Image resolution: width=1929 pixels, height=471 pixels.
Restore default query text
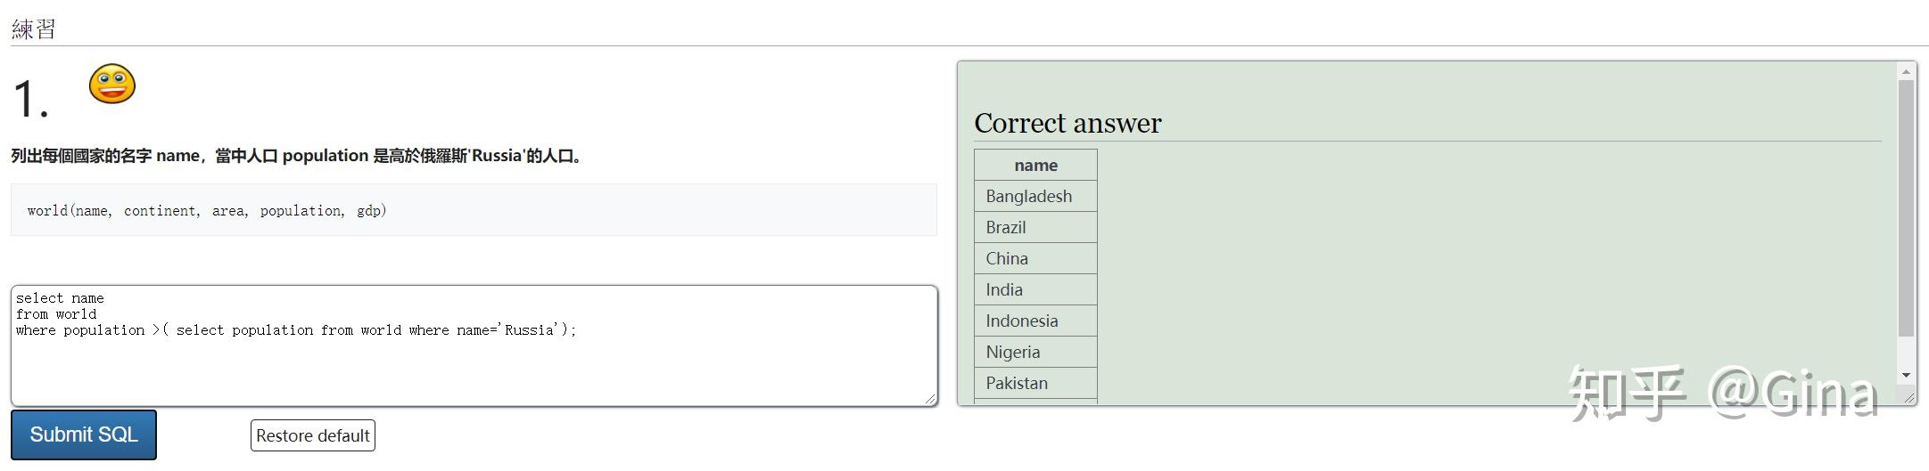[313, 435]
